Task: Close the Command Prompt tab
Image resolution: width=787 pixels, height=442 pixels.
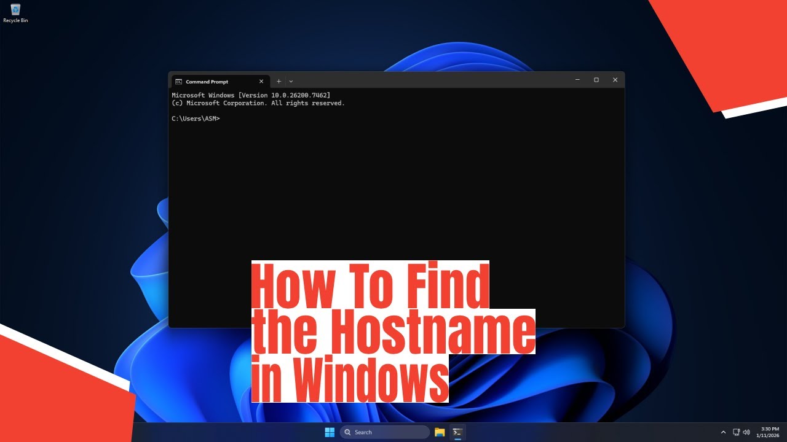Action: pos(261,81)
